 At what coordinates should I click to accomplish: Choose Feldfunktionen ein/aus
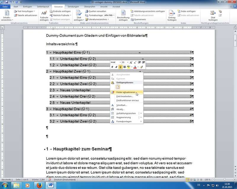point(127,100)
